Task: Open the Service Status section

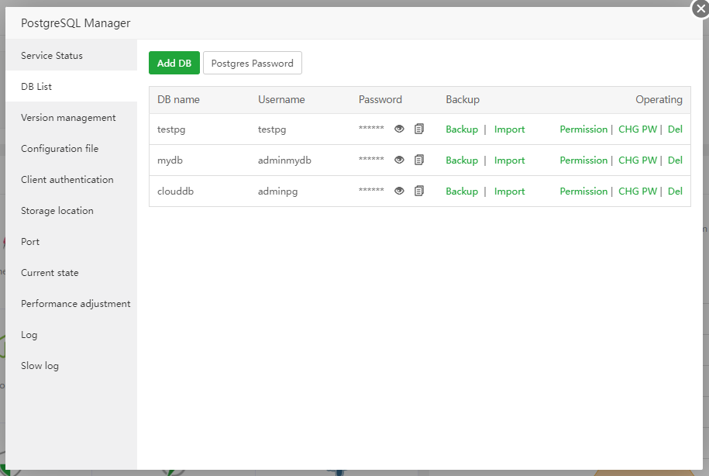Action: coord(71,55)
